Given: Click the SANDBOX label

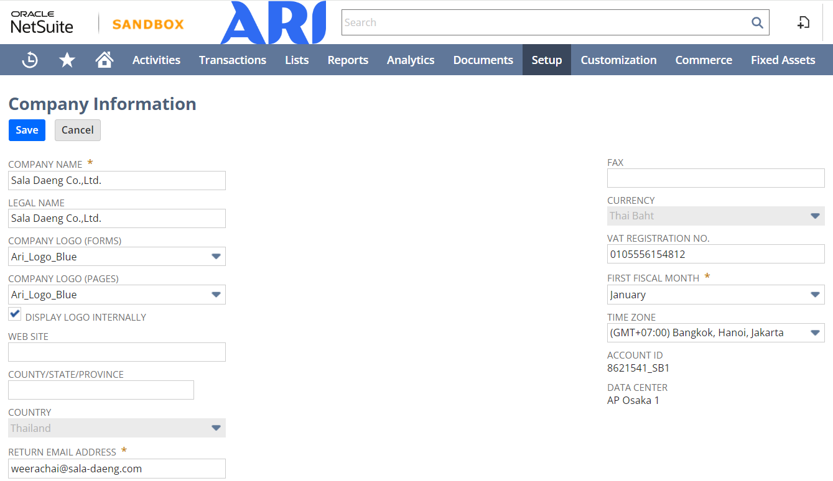Looking at the screenshot, I should pyautogui.click(x=148, y=24).
